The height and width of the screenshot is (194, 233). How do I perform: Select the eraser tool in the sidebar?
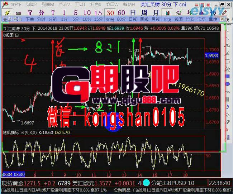click(227, 122)
